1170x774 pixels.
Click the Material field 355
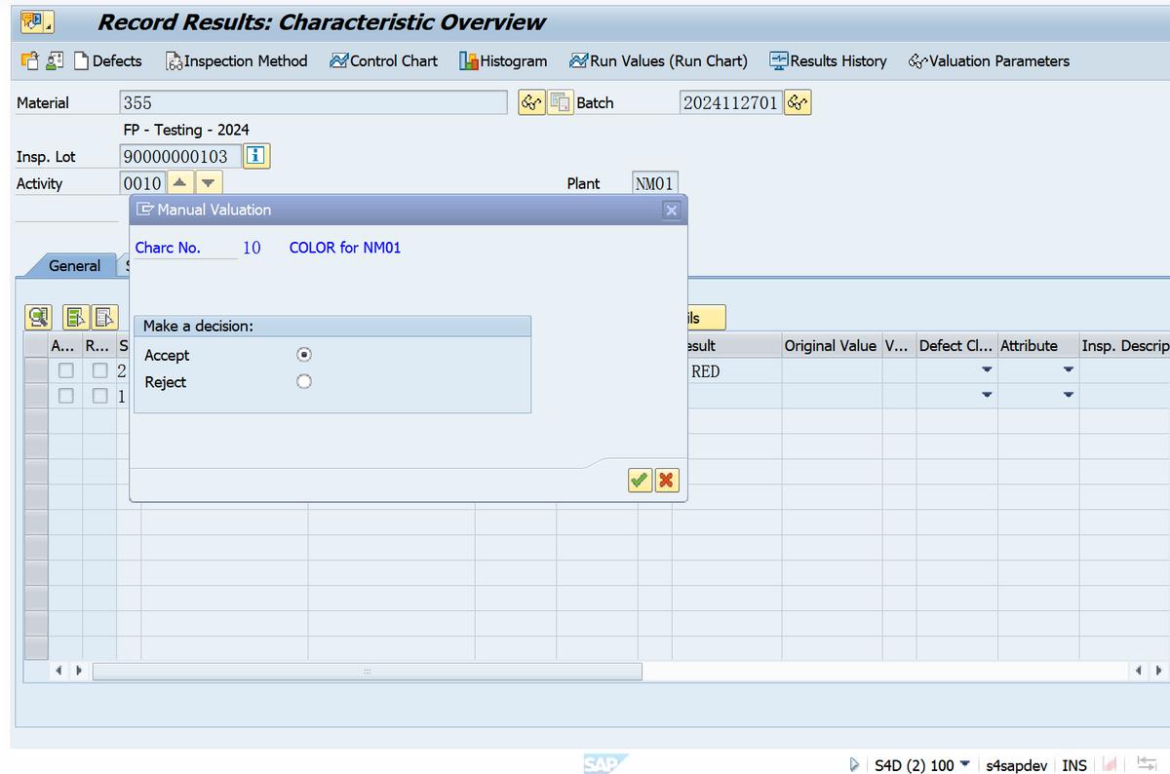[313, 102]
